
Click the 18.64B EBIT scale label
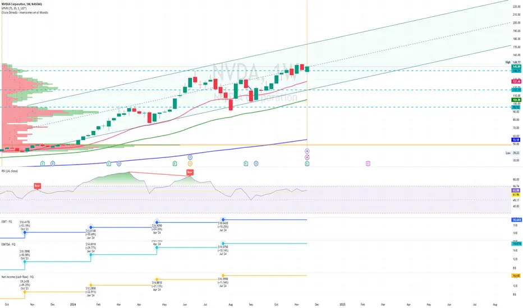click(516, 220)
